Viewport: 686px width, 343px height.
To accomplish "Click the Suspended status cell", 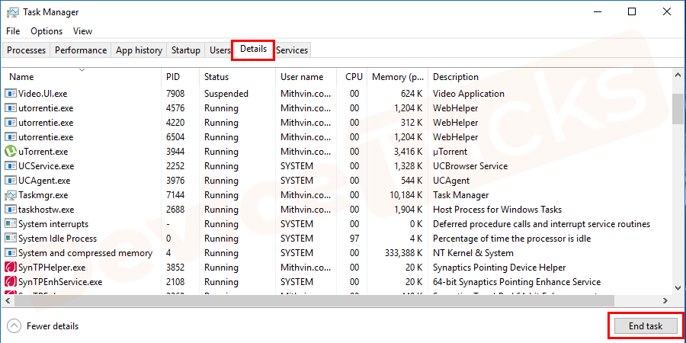I will pyautogui.click(x=226, y=94).
